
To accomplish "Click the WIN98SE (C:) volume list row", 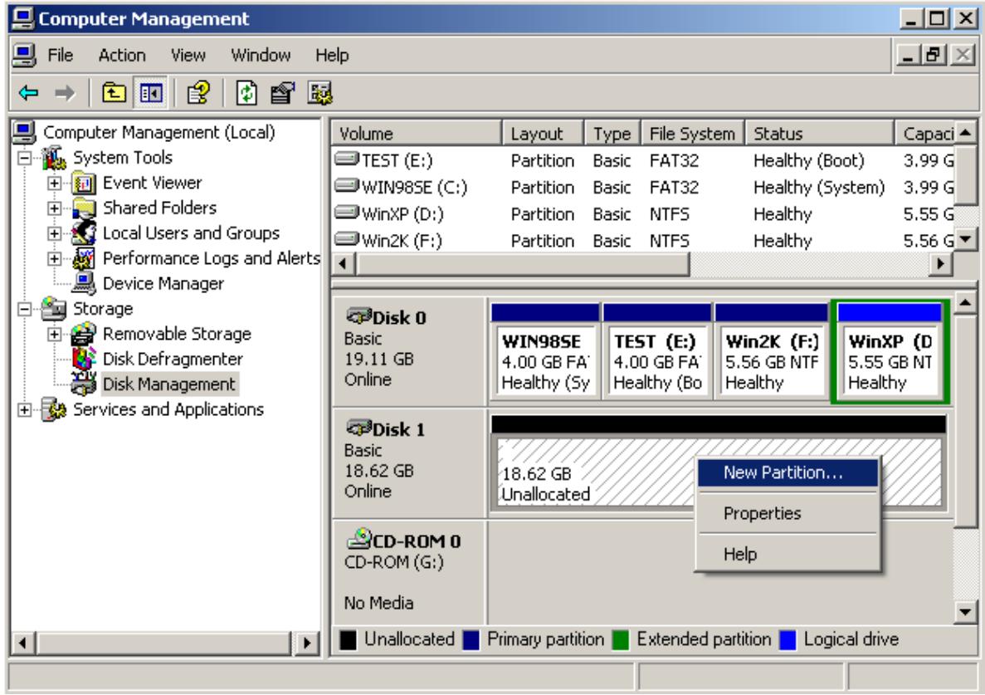I will (642, 188).
